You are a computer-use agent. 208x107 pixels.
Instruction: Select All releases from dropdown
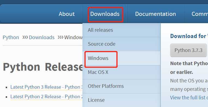pyautogui.click(x=121, y=30)
